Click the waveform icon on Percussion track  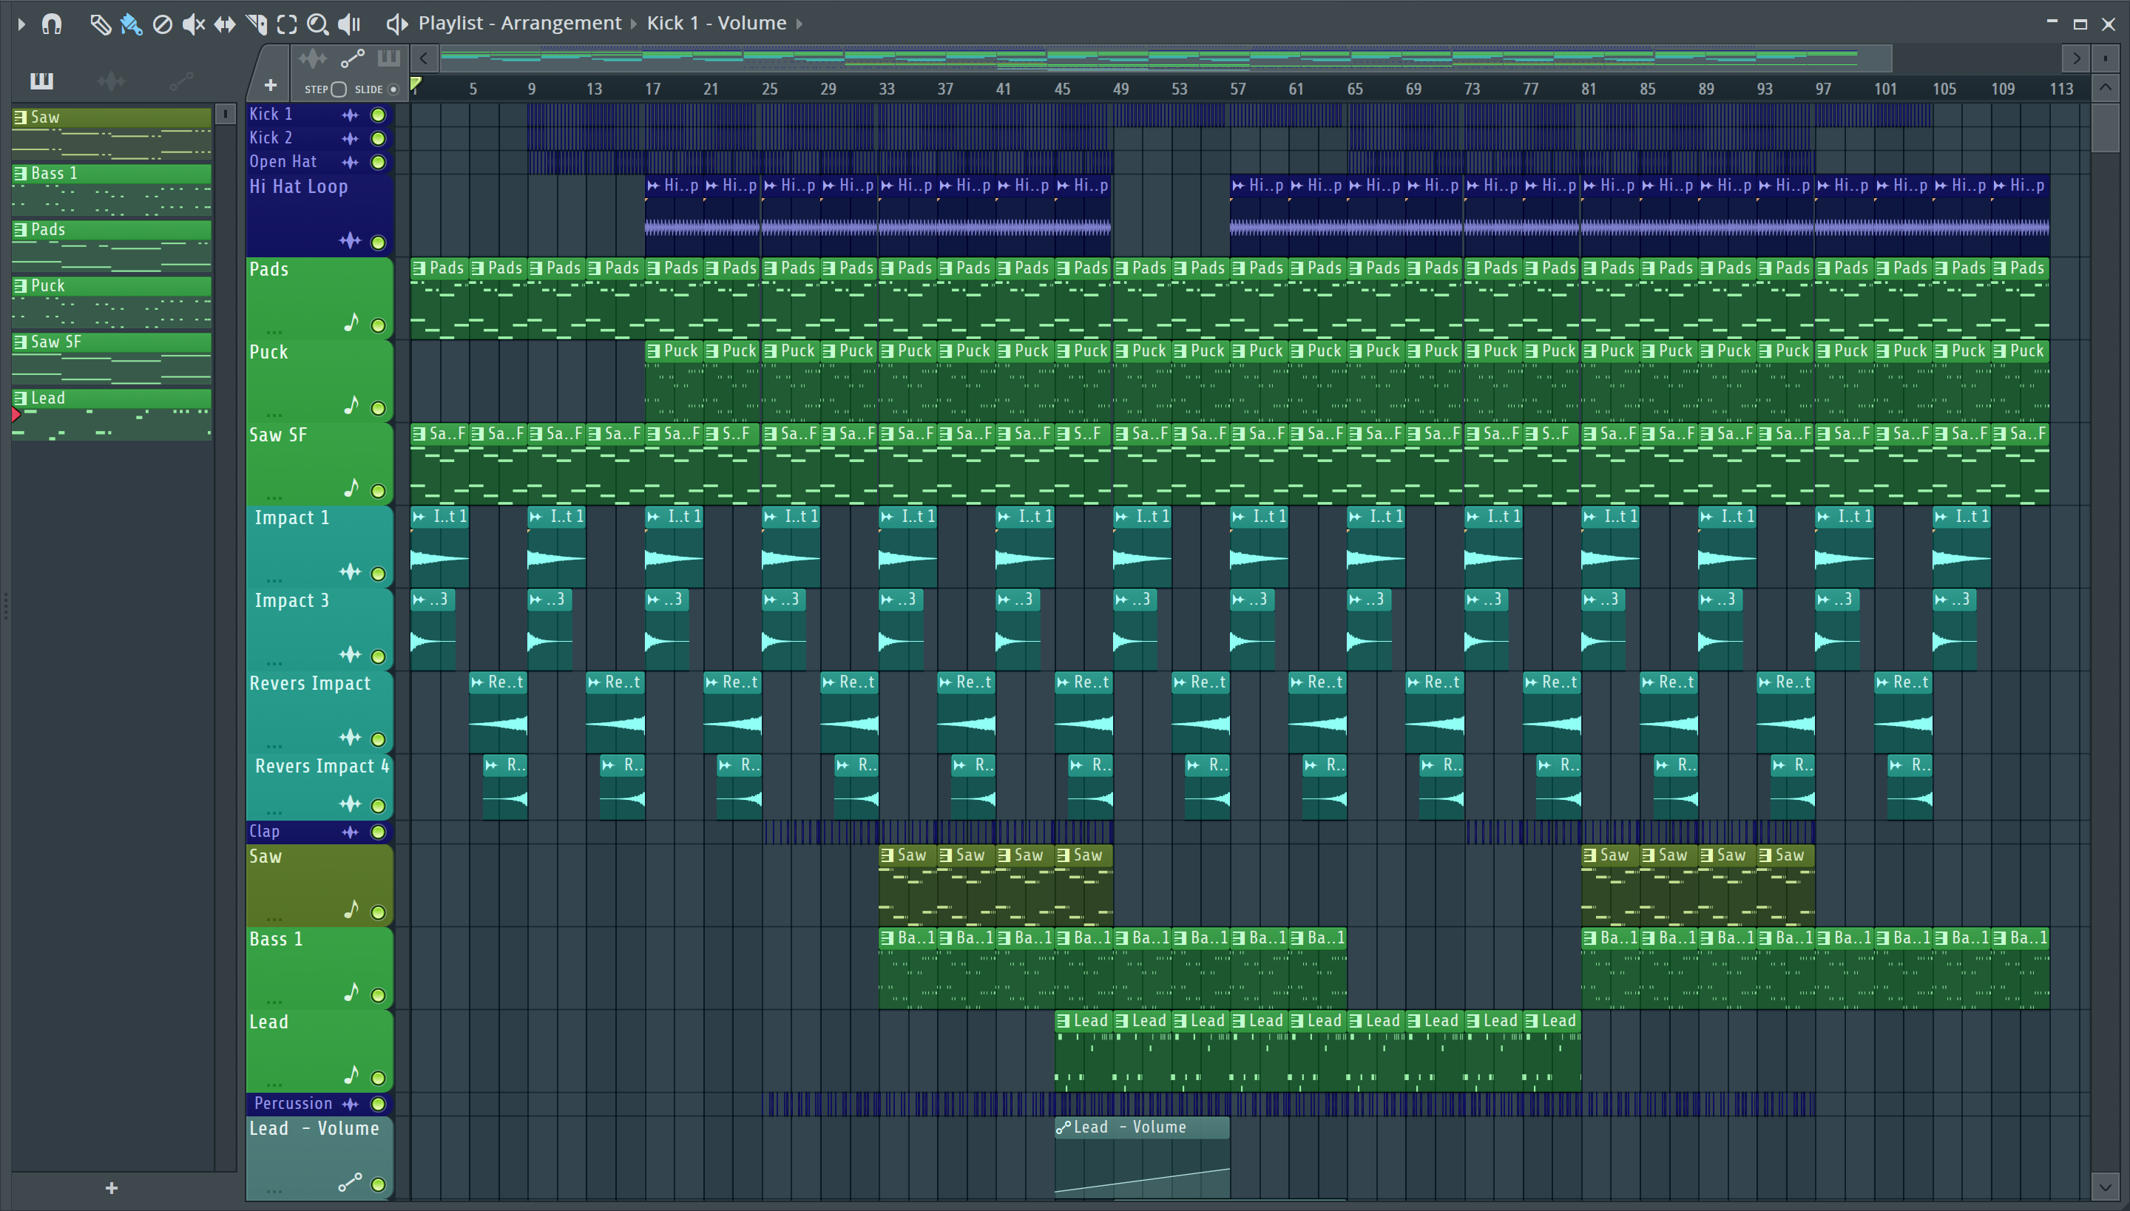point(351,1104)
